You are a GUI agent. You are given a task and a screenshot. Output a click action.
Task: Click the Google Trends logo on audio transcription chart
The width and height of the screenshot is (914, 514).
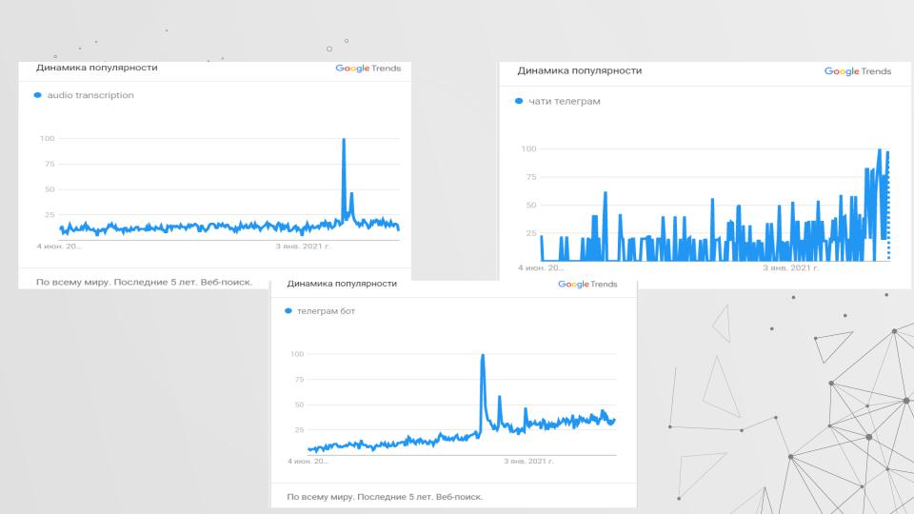(368, 69)
